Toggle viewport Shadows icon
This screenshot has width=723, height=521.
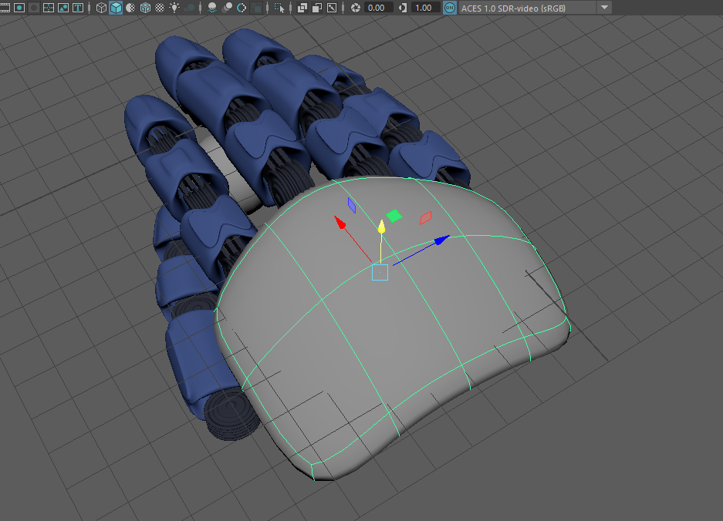point(189,8)
